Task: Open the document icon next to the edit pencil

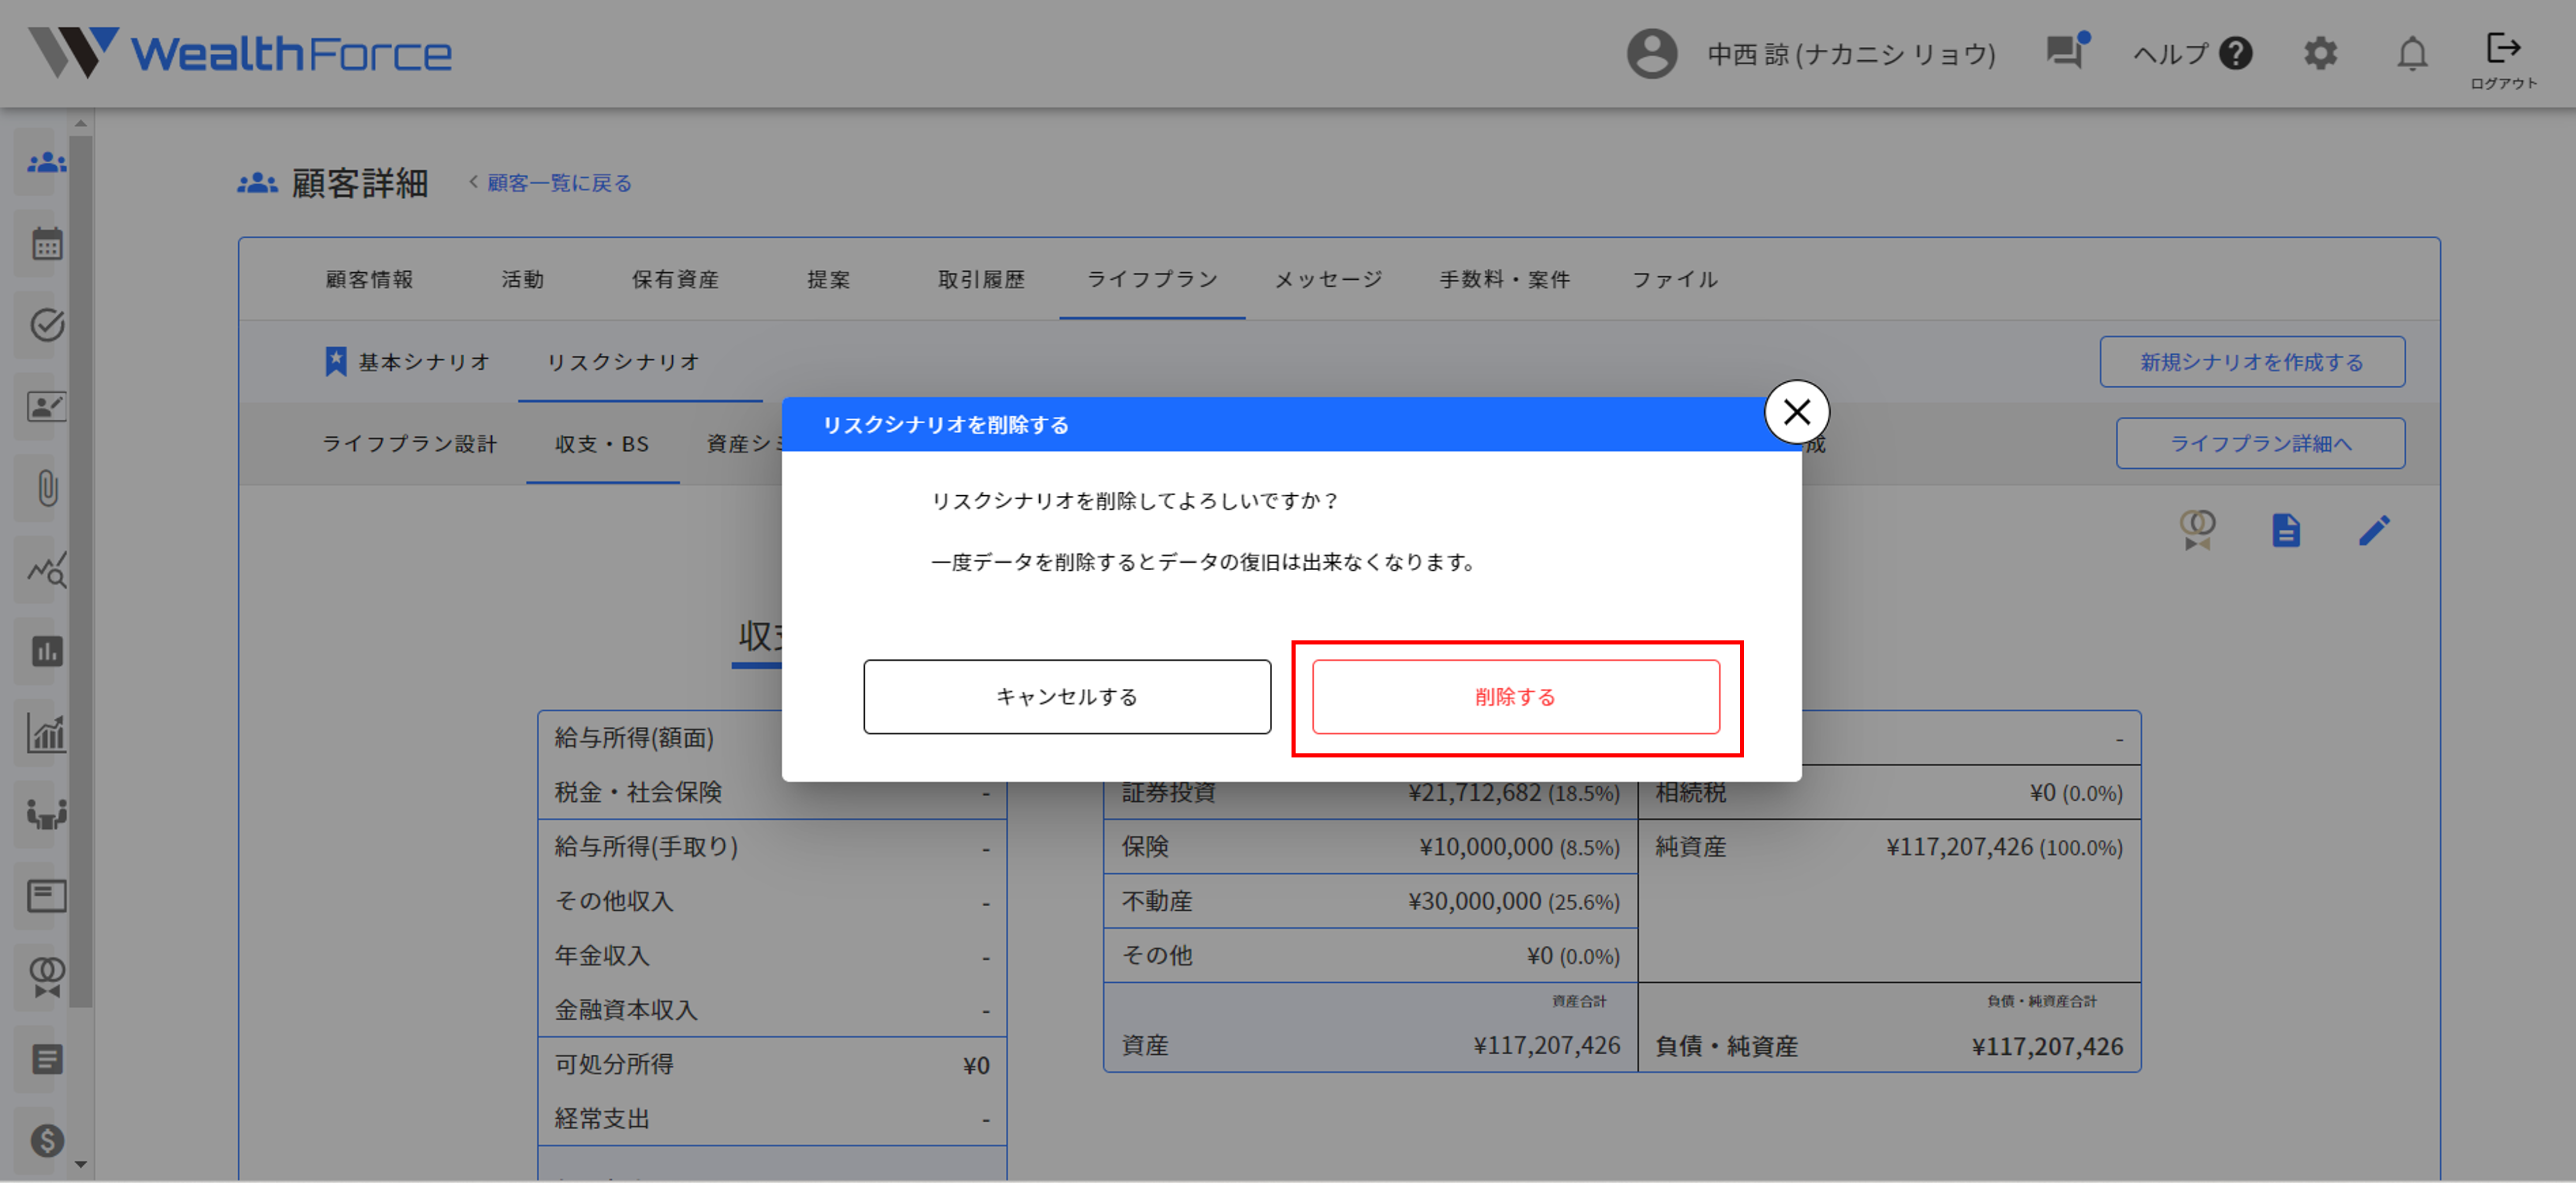Action: pyautogui.click(x=2286, y=530)
